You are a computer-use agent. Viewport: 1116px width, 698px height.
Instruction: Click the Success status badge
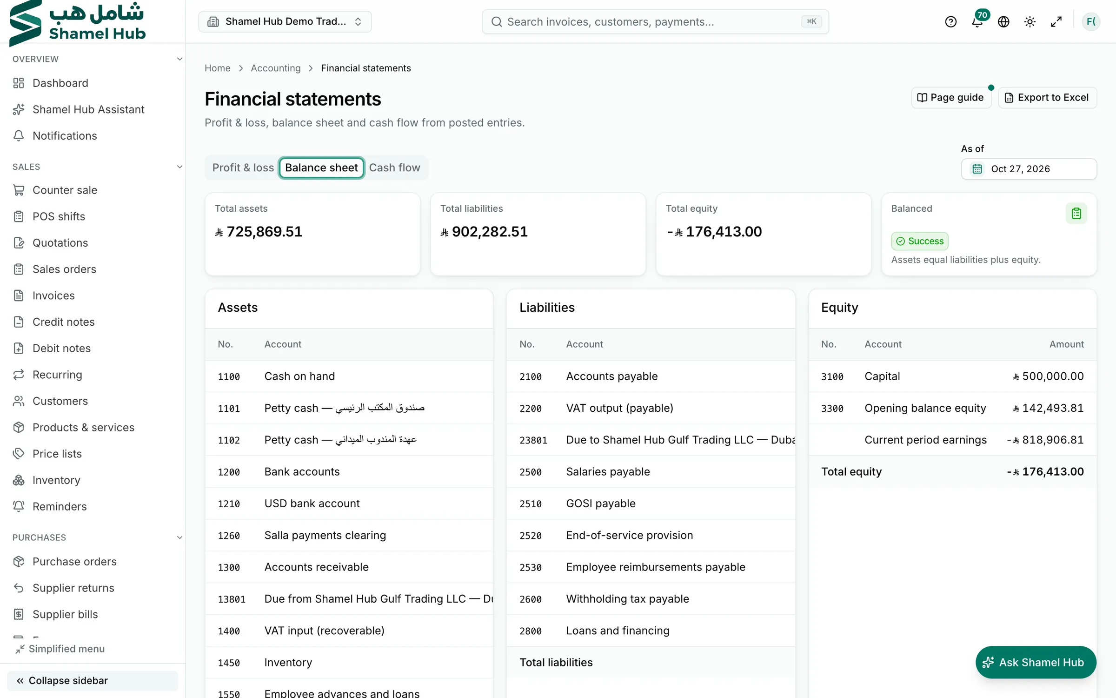pos(919,241)
